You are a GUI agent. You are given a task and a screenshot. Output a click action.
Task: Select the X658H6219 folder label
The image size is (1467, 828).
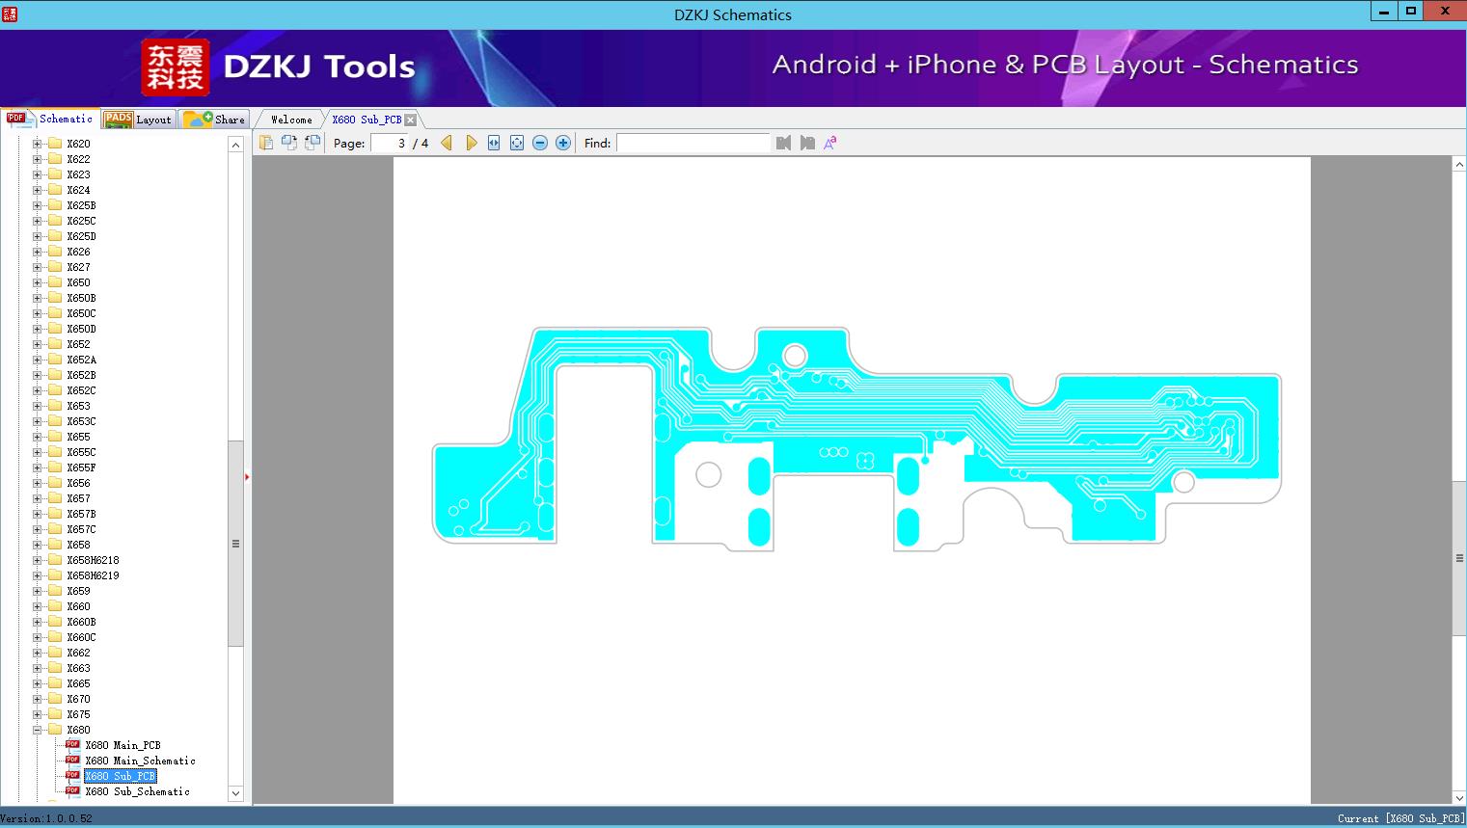[93, 575]
